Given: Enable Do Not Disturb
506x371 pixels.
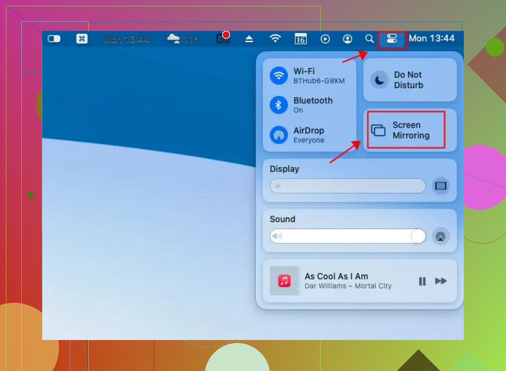Looking at the screenshot, I should [x=379, y=80].
